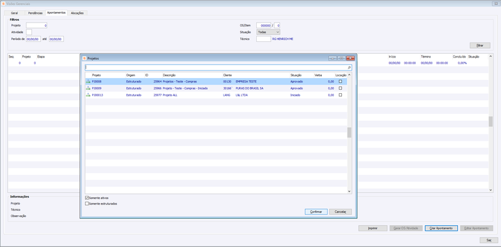Click the Visões Gerenciais window icon
The height and width of the screenshot is (247, 501).
4,4
